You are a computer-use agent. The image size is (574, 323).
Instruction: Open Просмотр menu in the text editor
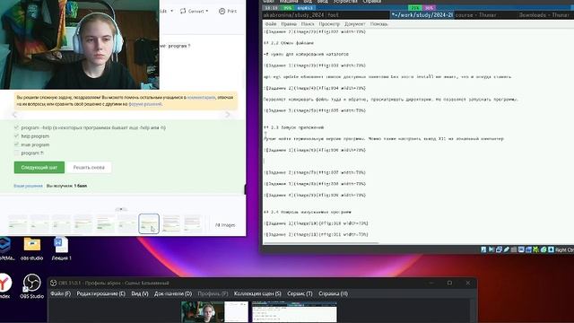(x=329, y=24)
